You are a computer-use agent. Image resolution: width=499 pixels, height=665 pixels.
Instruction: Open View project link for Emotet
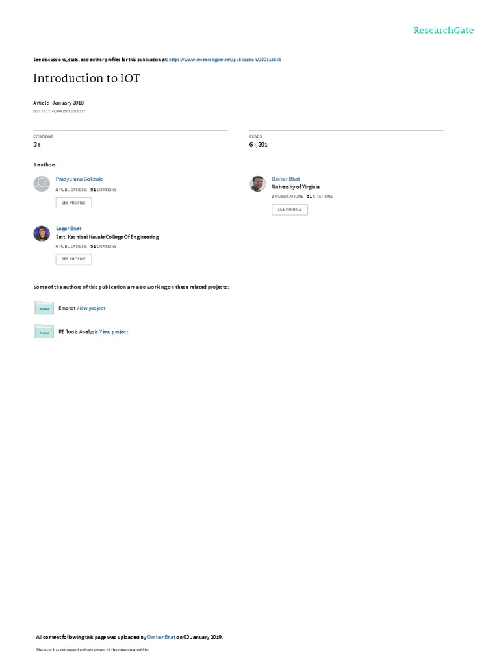click(91, 308)
